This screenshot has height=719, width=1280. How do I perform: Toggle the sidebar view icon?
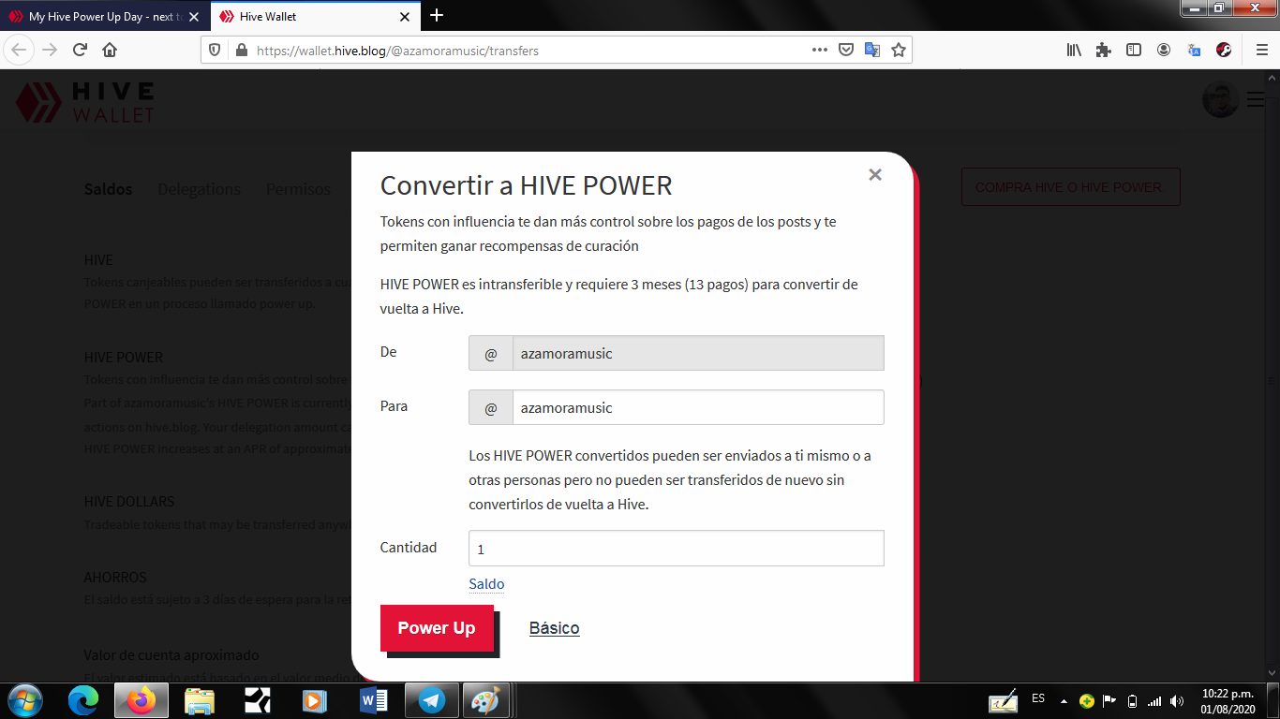(1134, 50)
